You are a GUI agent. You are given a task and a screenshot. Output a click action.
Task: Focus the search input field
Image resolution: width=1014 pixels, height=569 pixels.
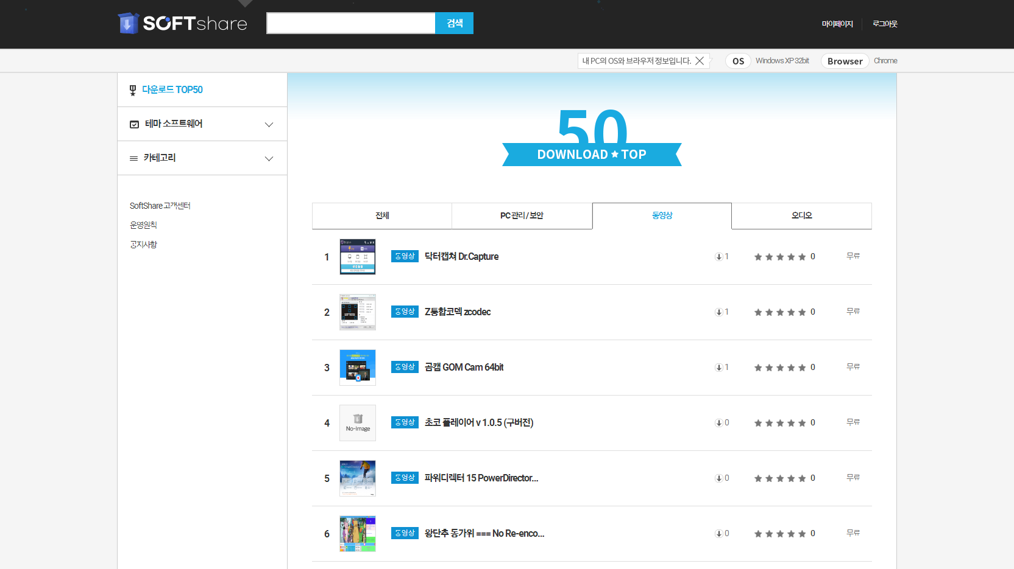click(x=351, y=23)
